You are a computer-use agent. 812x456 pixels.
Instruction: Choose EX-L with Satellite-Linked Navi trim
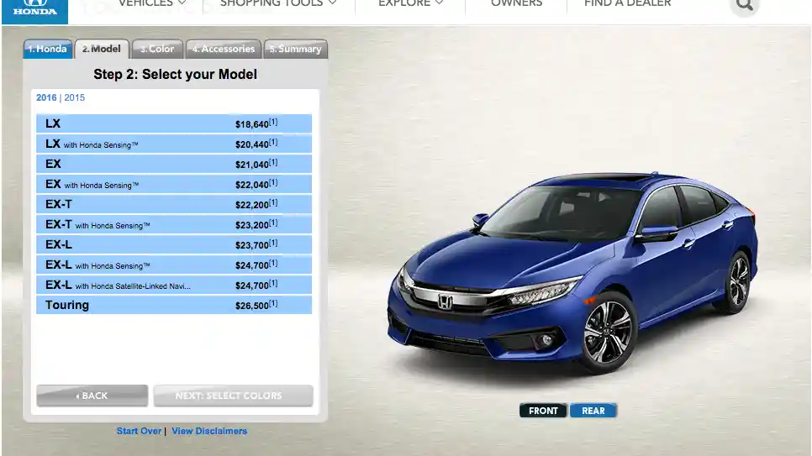coord(174,286)
